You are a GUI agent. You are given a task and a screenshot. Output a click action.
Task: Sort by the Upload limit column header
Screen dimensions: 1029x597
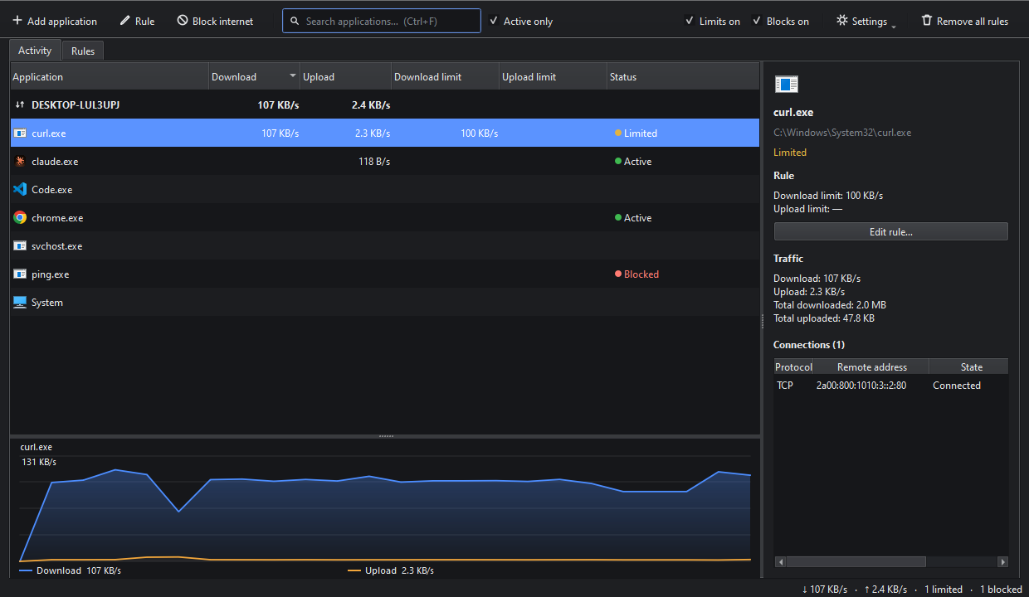tap(553, 76)
